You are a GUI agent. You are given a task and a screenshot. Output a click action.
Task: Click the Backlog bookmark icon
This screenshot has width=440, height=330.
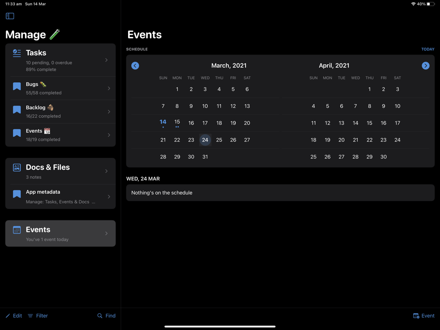[x=17, y=110]
